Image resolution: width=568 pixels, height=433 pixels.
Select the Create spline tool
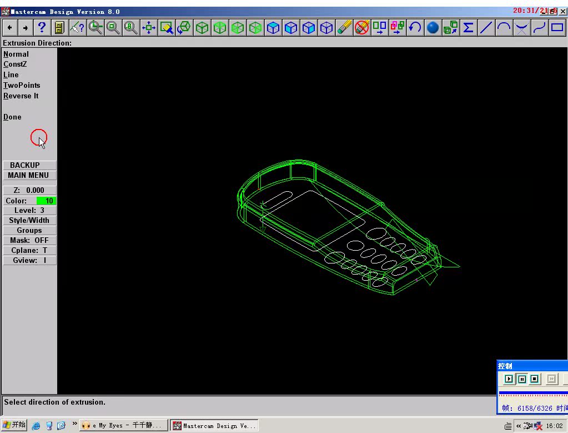pyautogui.click(x=539, y=28)
